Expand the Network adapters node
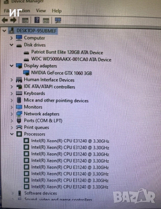This screenshot has height=209, width=161. click(12, 114)
